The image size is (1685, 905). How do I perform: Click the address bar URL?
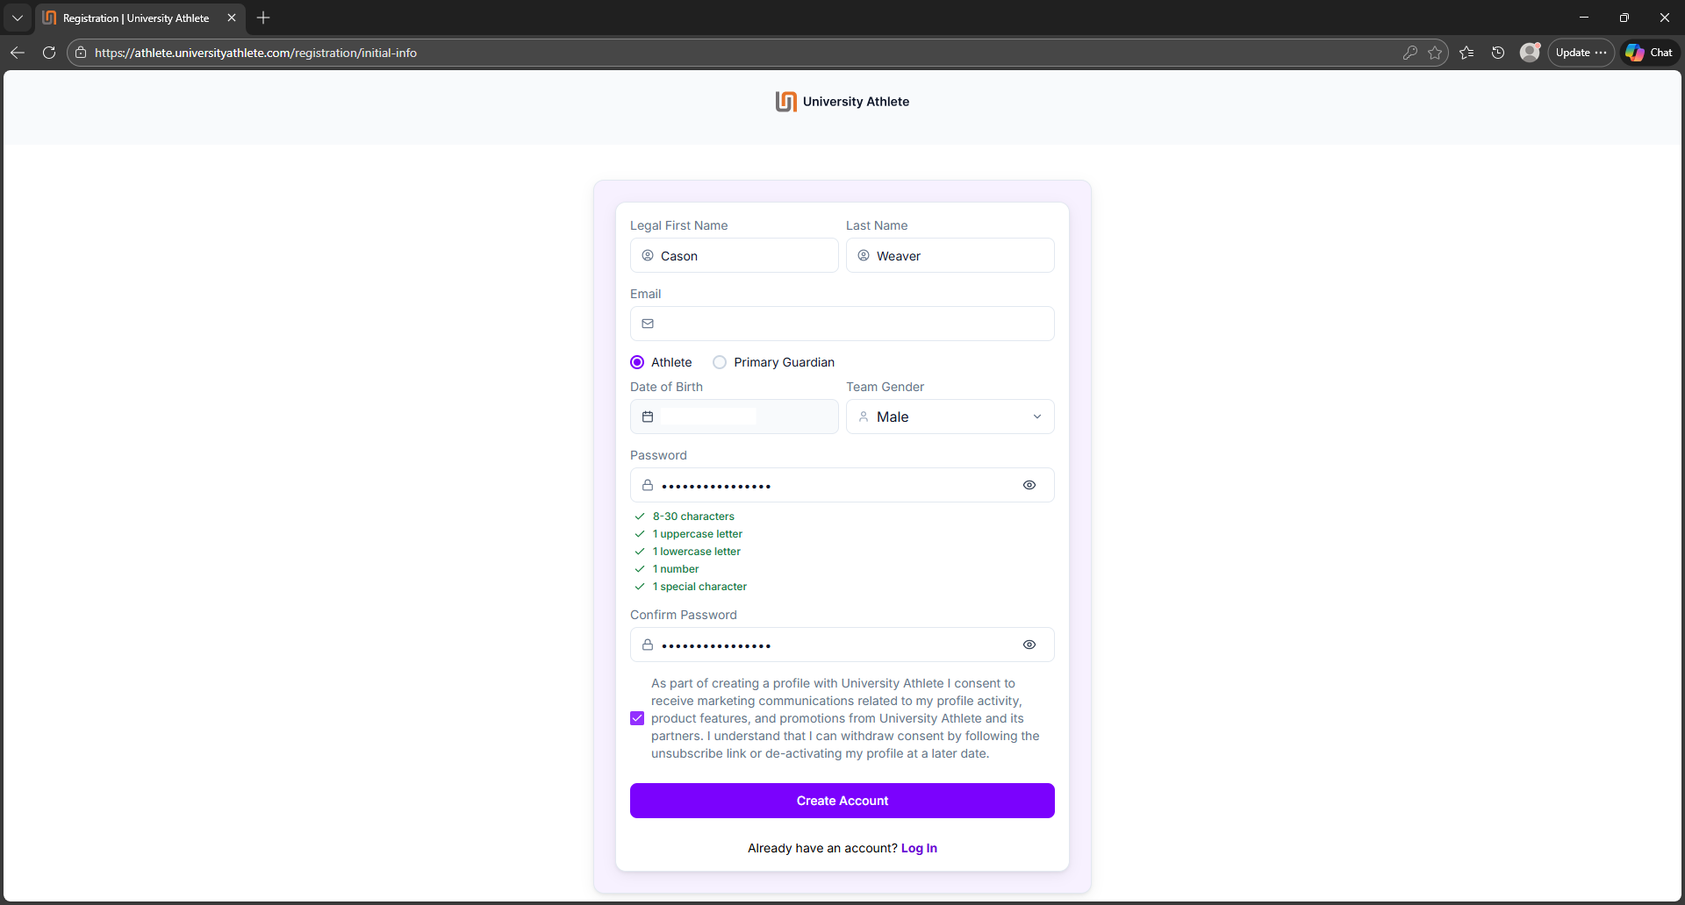pos(255,53)
